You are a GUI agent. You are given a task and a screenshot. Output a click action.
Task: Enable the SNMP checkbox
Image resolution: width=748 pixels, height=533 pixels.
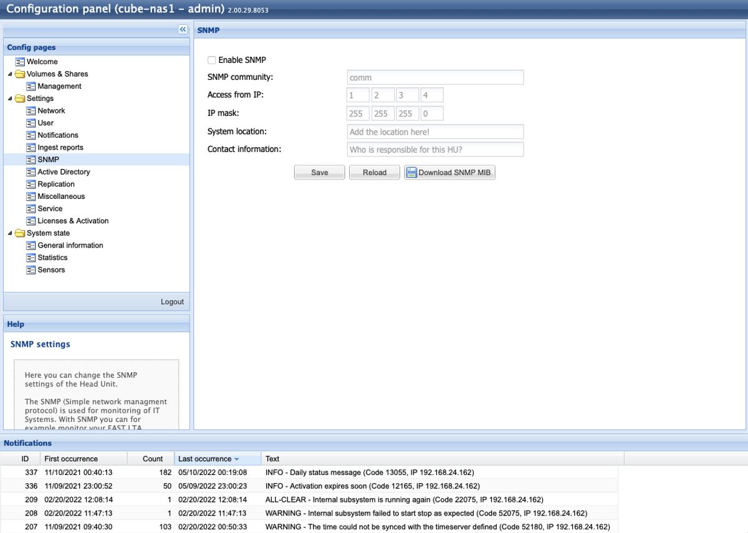212,60
